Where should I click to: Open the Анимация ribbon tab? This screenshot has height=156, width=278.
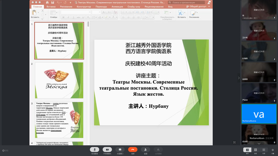click(x=117, y=7)
